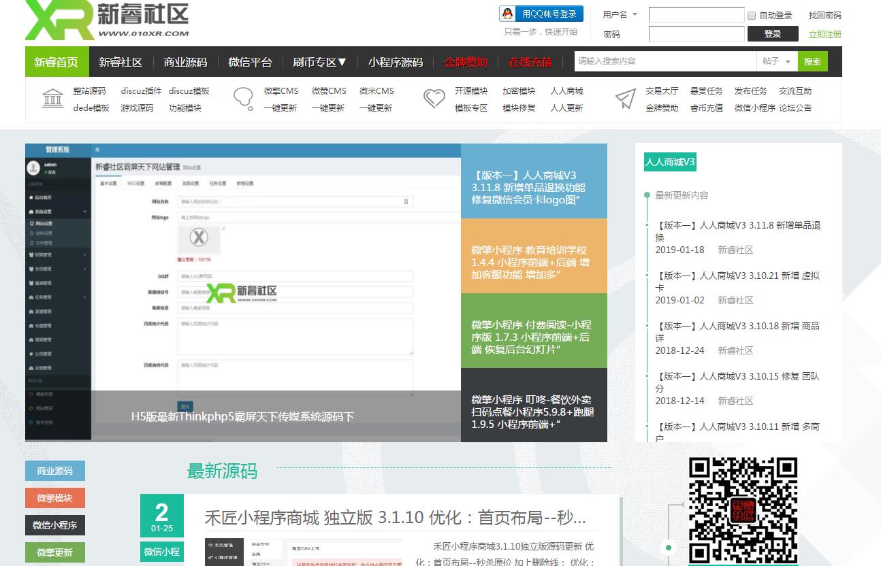Open 人人商城V3 3.10.21 update entry

(737, 281)
